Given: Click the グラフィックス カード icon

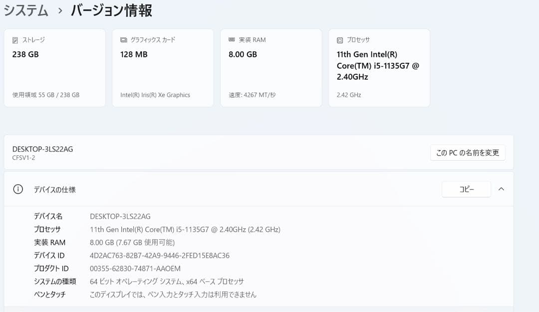Looking at the screenshot, I should pos(125,39).
